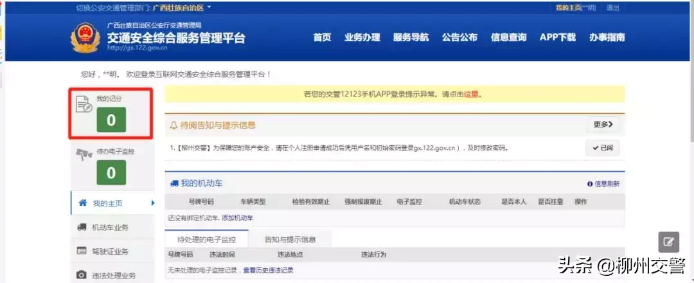The image size is (694, 283).
Task: Select 机动车业务 in the sidebar
Action: tap(112, 228)
